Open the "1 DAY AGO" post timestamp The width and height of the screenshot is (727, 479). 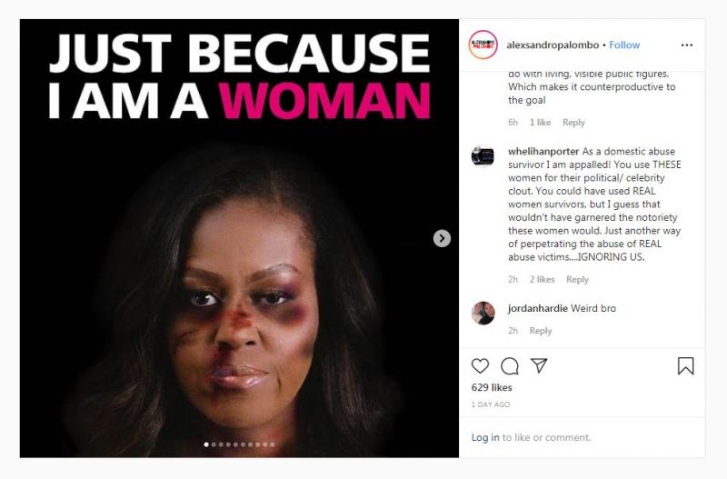pos(491,404)
